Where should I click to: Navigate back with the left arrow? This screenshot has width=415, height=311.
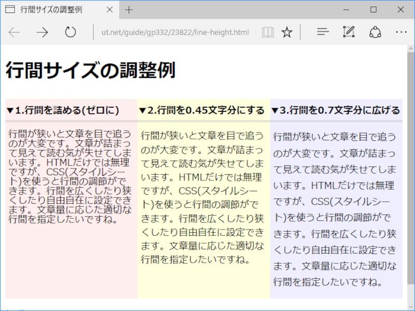pos(14,32)
